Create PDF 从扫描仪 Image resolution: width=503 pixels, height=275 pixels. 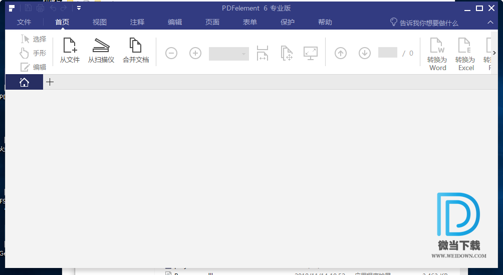tap(101, 51)
